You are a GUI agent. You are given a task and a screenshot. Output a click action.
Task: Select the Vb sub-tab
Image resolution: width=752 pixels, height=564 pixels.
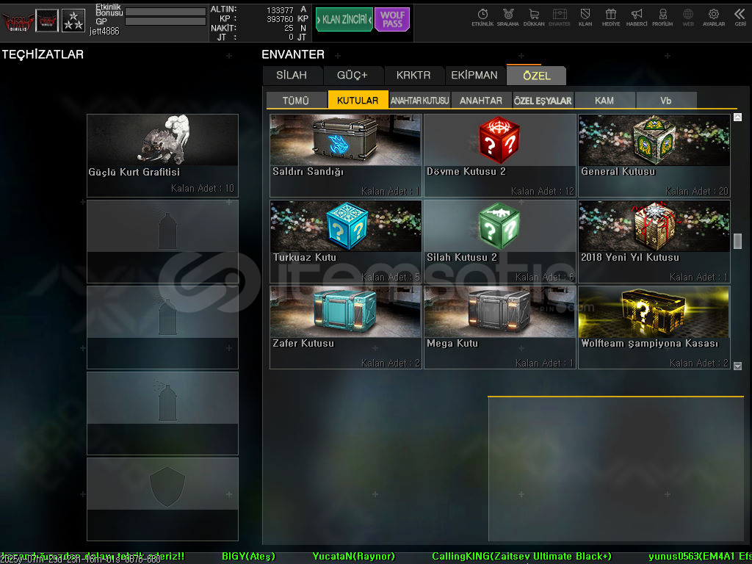(666, 100)
